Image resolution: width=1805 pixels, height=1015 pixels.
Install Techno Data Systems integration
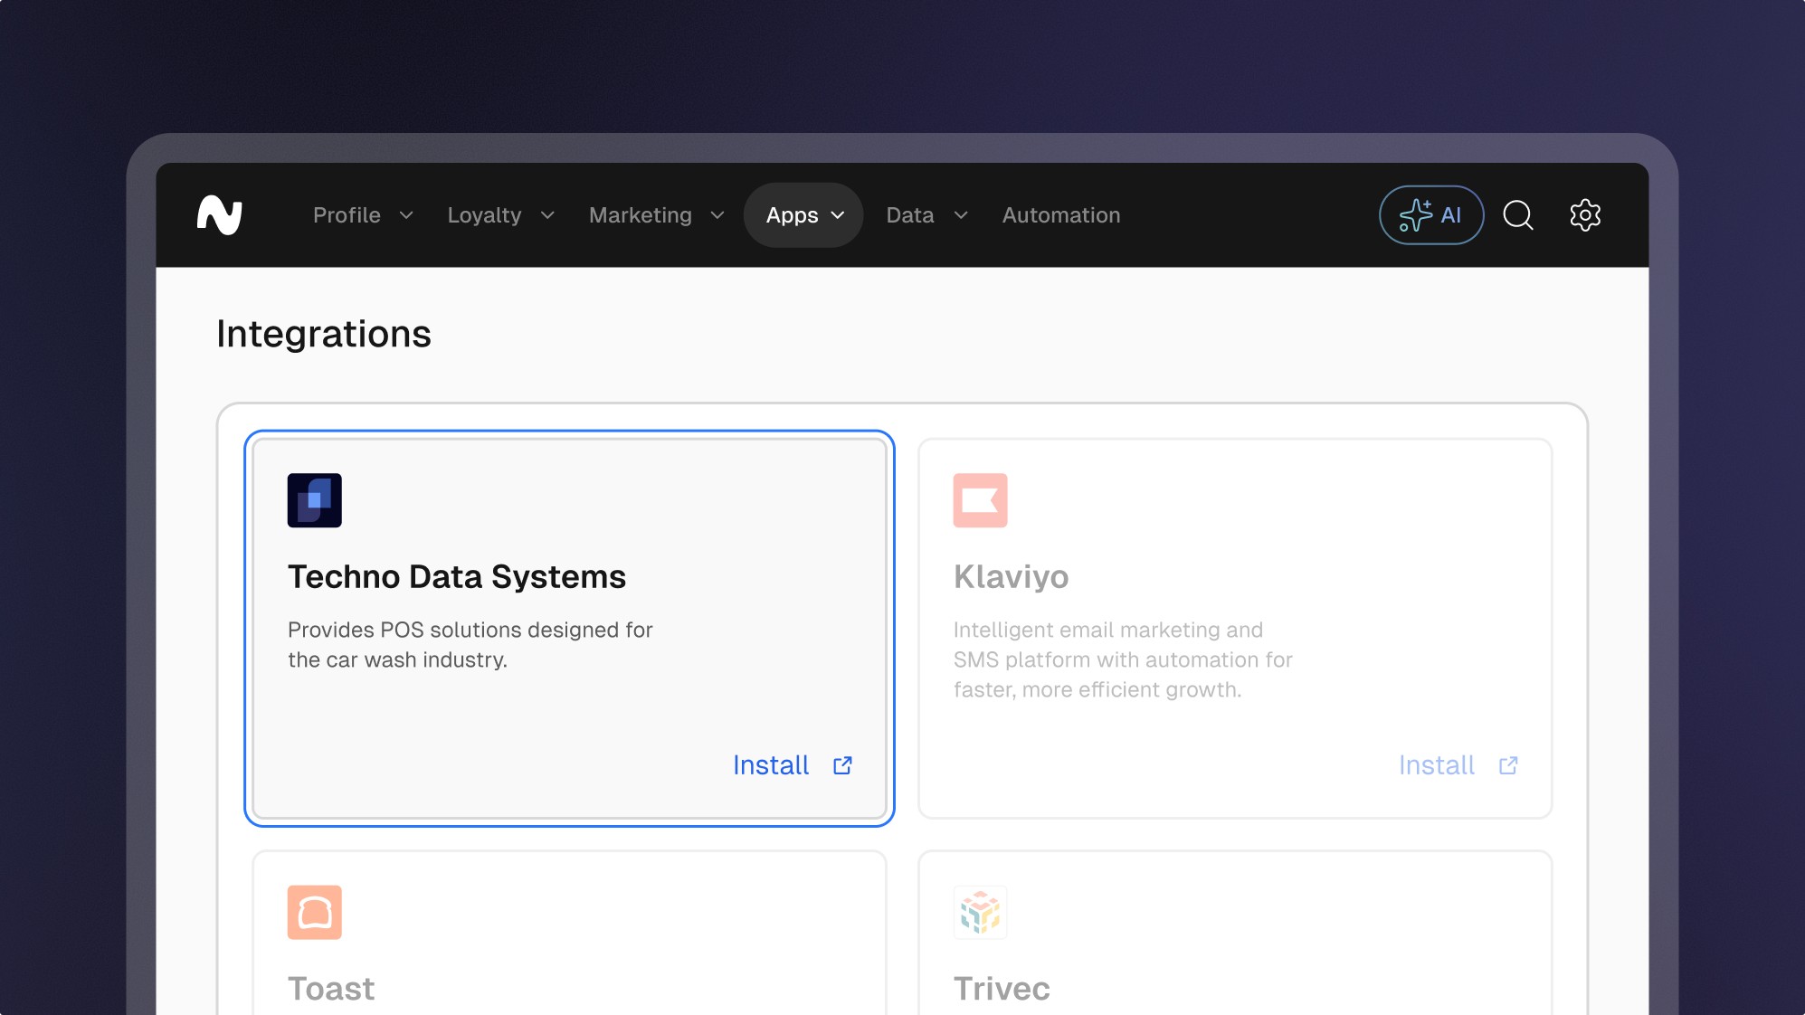tap(771, 765)
